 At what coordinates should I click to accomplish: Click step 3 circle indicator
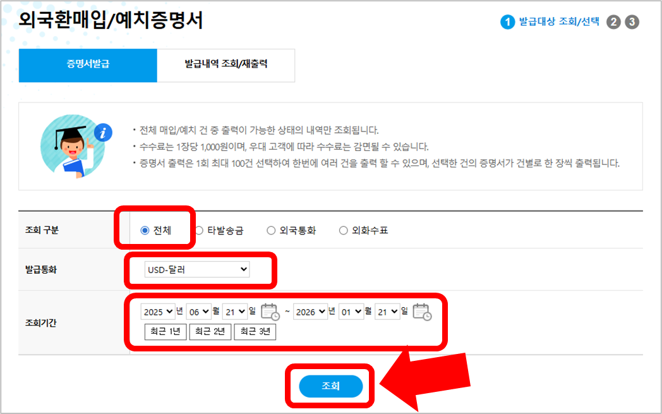coord(632,22)
